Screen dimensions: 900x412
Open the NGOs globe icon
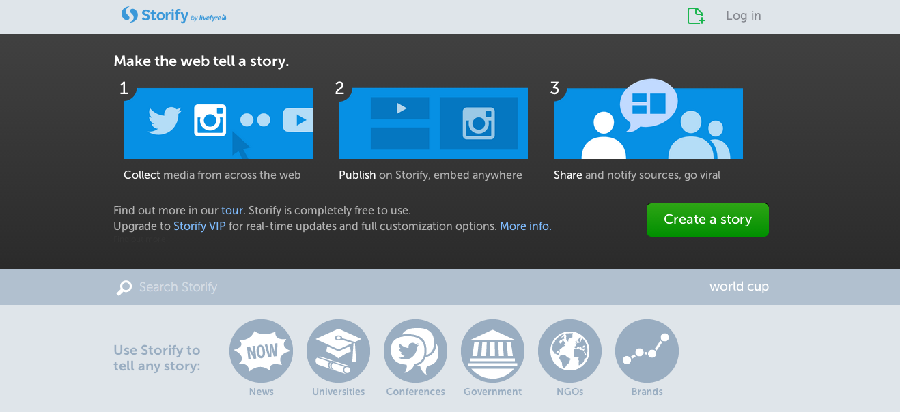tap(569, 351)
